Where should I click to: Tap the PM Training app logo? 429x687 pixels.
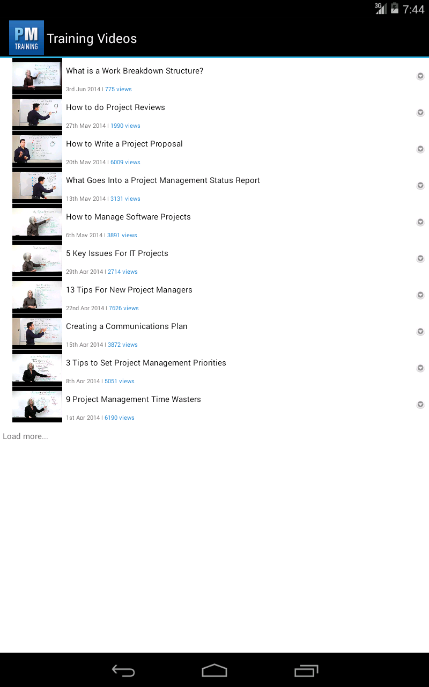click(x=26, y=38)
